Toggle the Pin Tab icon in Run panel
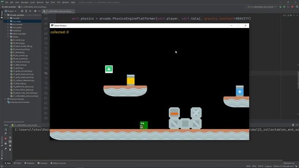This screenshot has width=299, height=168. [x=6, y=149]
